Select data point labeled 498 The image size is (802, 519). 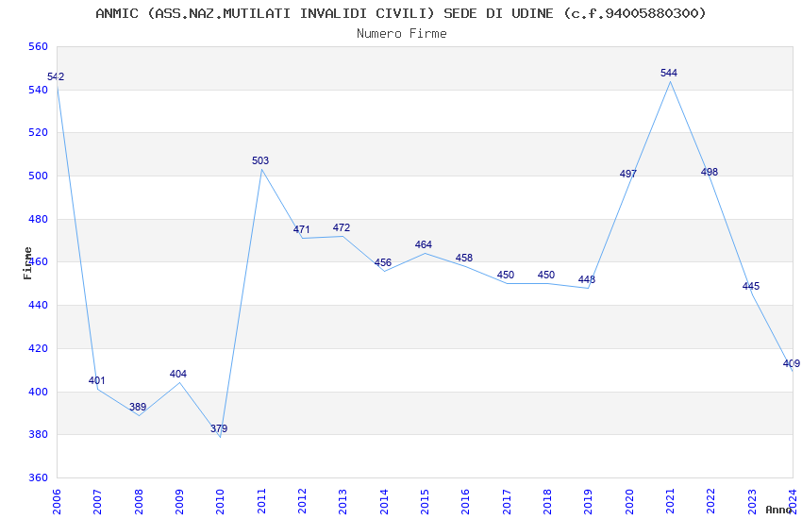click(710, 172)
